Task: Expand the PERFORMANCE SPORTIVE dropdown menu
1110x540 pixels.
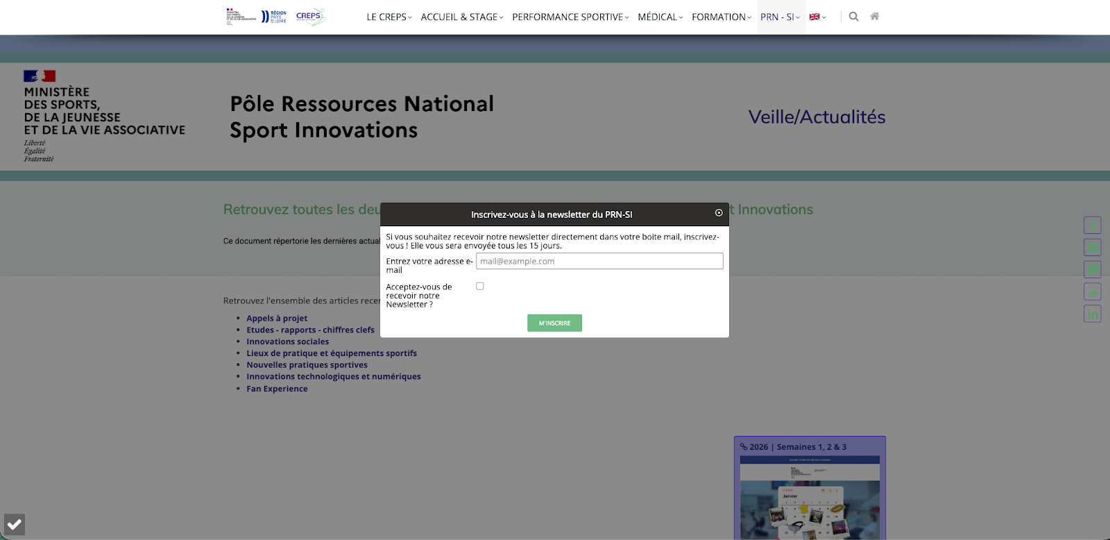Action: [570, 17]
